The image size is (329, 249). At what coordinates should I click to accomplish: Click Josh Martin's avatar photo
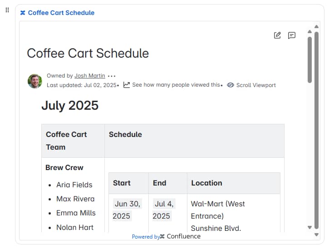(x=35, y=81)
